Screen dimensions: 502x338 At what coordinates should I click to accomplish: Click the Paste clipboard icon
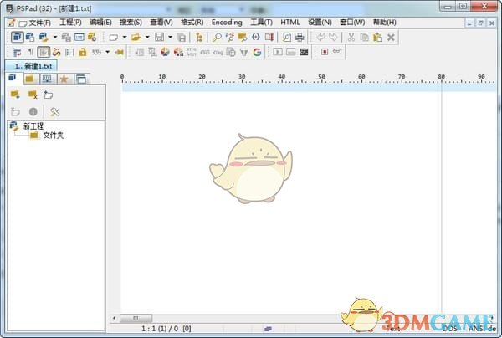377,38
